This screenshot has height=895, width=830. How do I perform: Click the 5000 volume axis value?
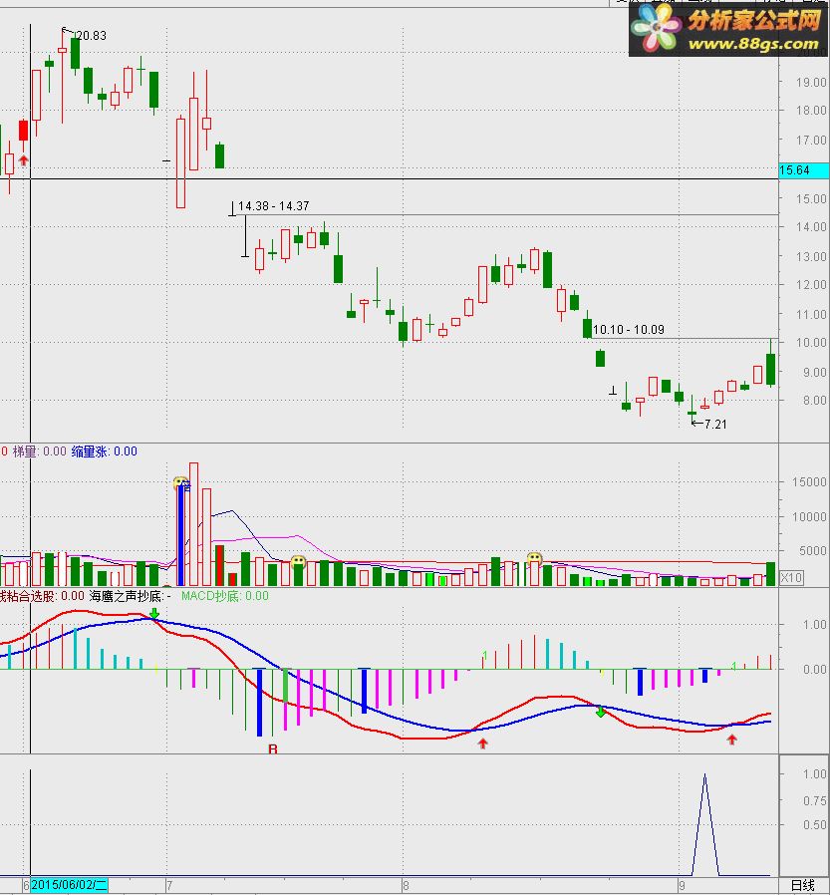pyautogui.click(x=813, y=551)
